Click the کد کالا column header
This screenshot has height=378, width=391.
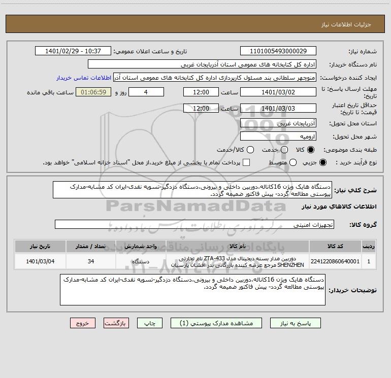pyautogui.click(x=335, y=246)
